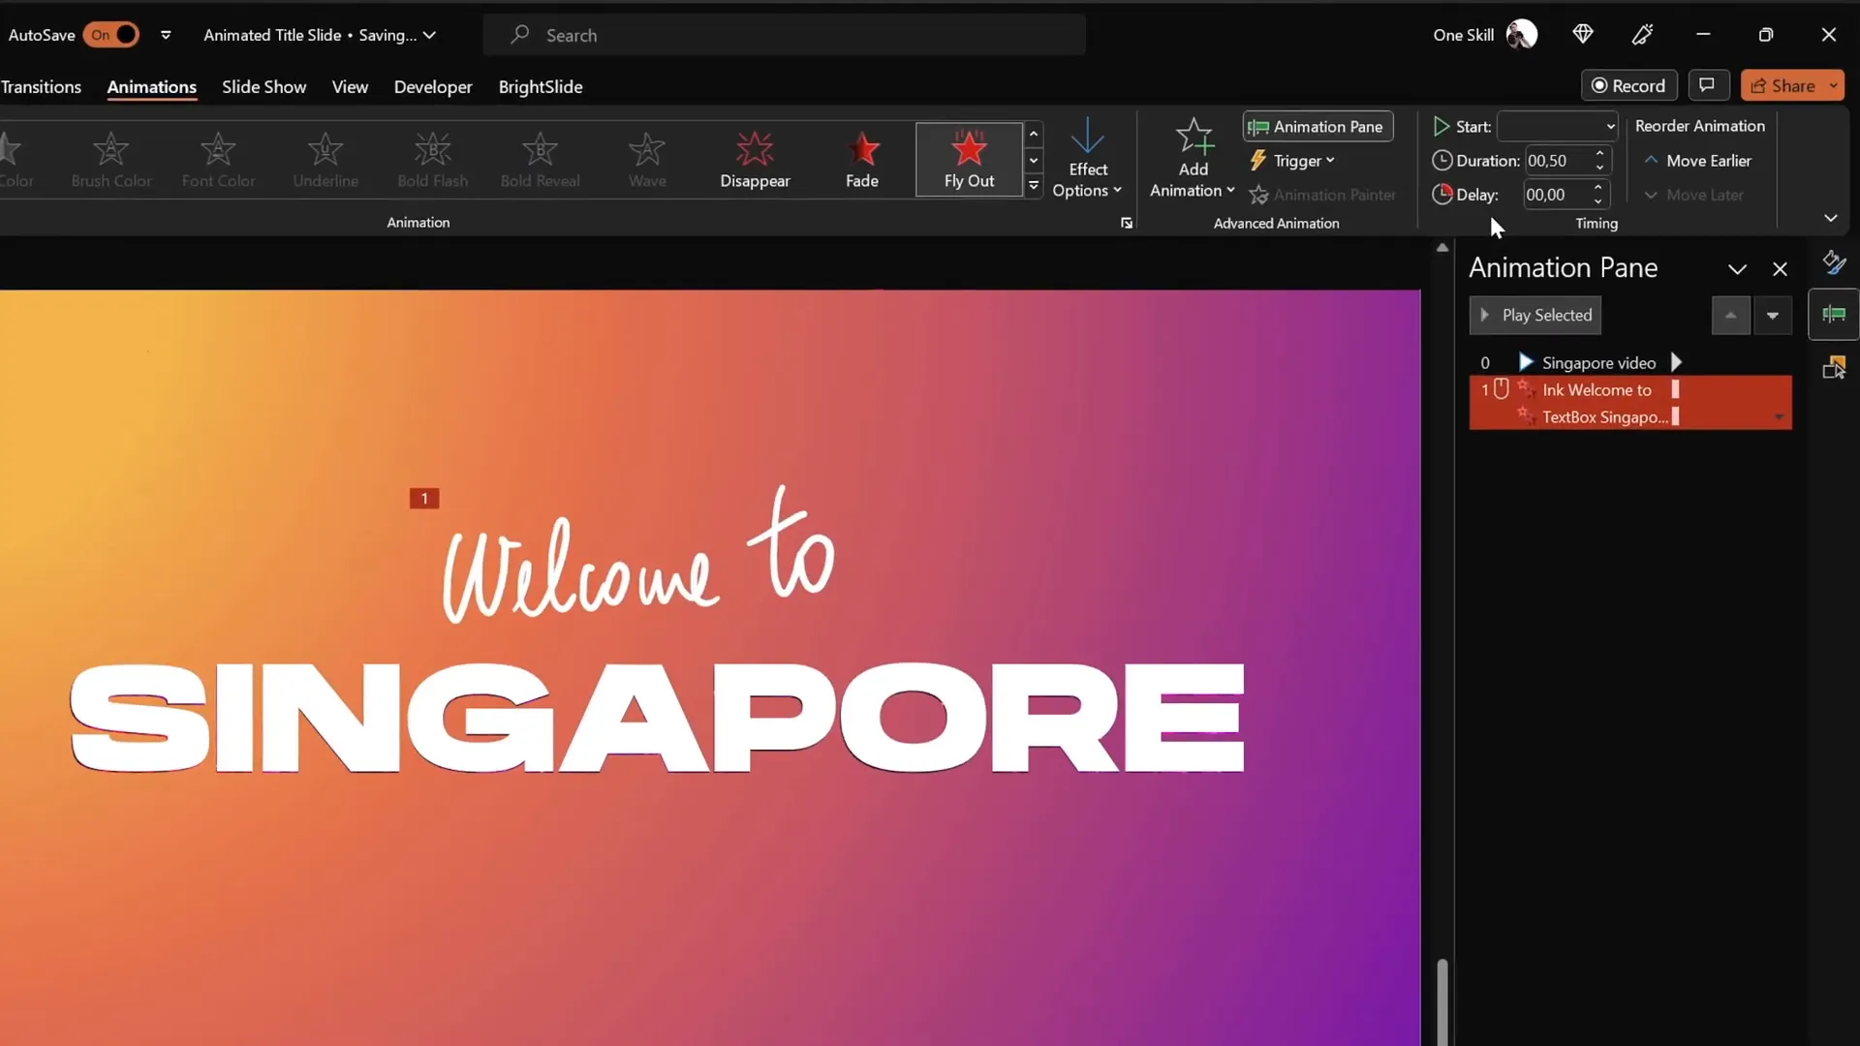
Task: Expand the TextBox Singapore animation options
Action: click(1780, 416)
